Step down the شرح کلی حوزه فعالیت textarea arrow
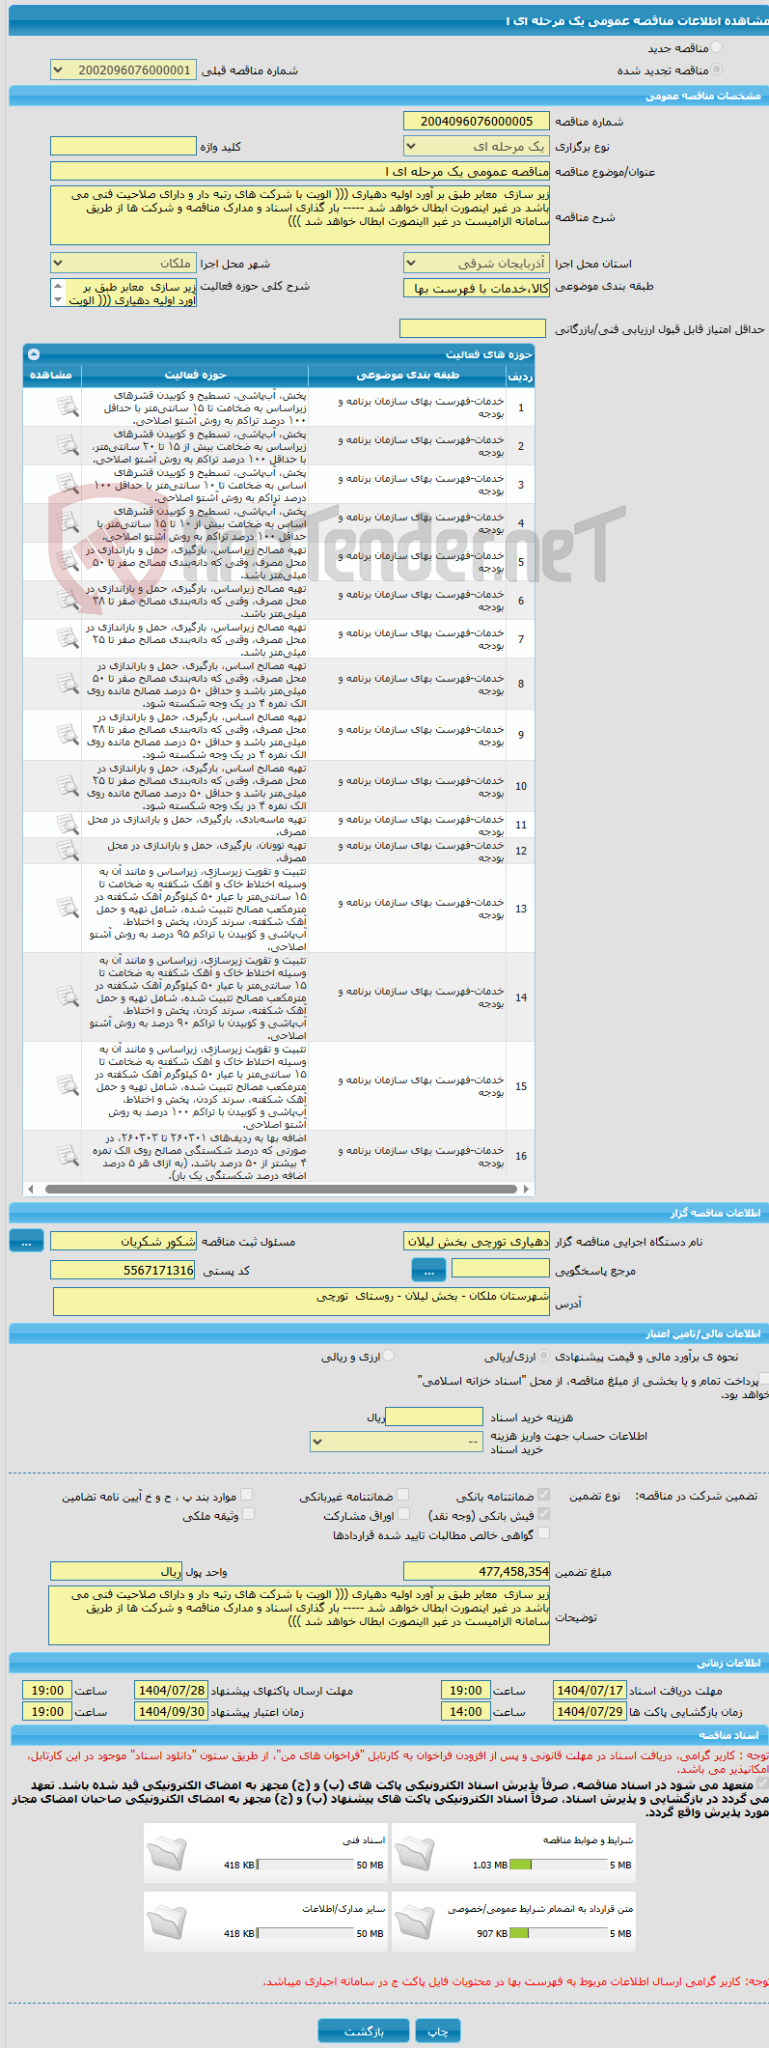Screen dimensions: 769x2048 pyautogui.click(x=58, y=300)
